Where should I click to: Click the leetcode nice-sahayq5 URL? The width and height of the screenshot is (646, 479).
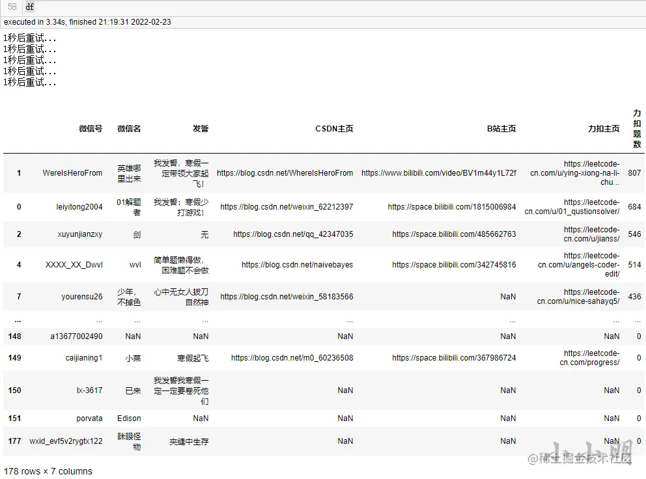point(578,297)
